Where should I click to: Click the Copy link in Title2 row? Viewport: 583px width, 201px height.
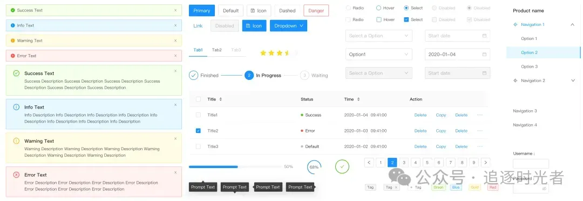(441, 131)
